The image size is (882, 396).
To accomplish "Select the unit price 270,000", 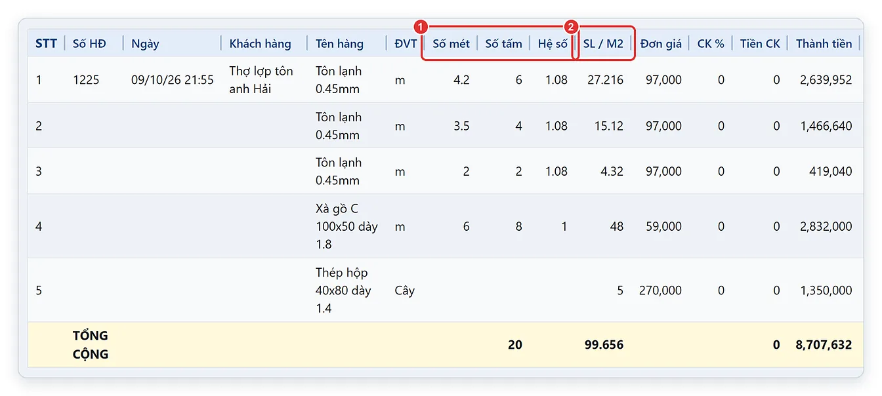I will (x=660, y=290).
